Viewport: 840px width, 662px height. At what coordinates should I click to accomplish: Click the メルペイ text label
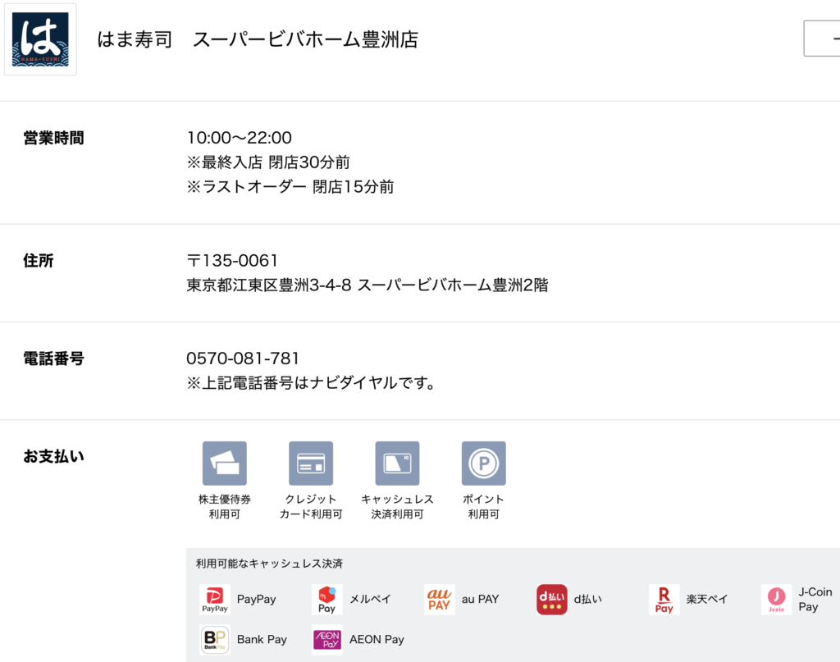pyautogui.click(x=370, y=600)
